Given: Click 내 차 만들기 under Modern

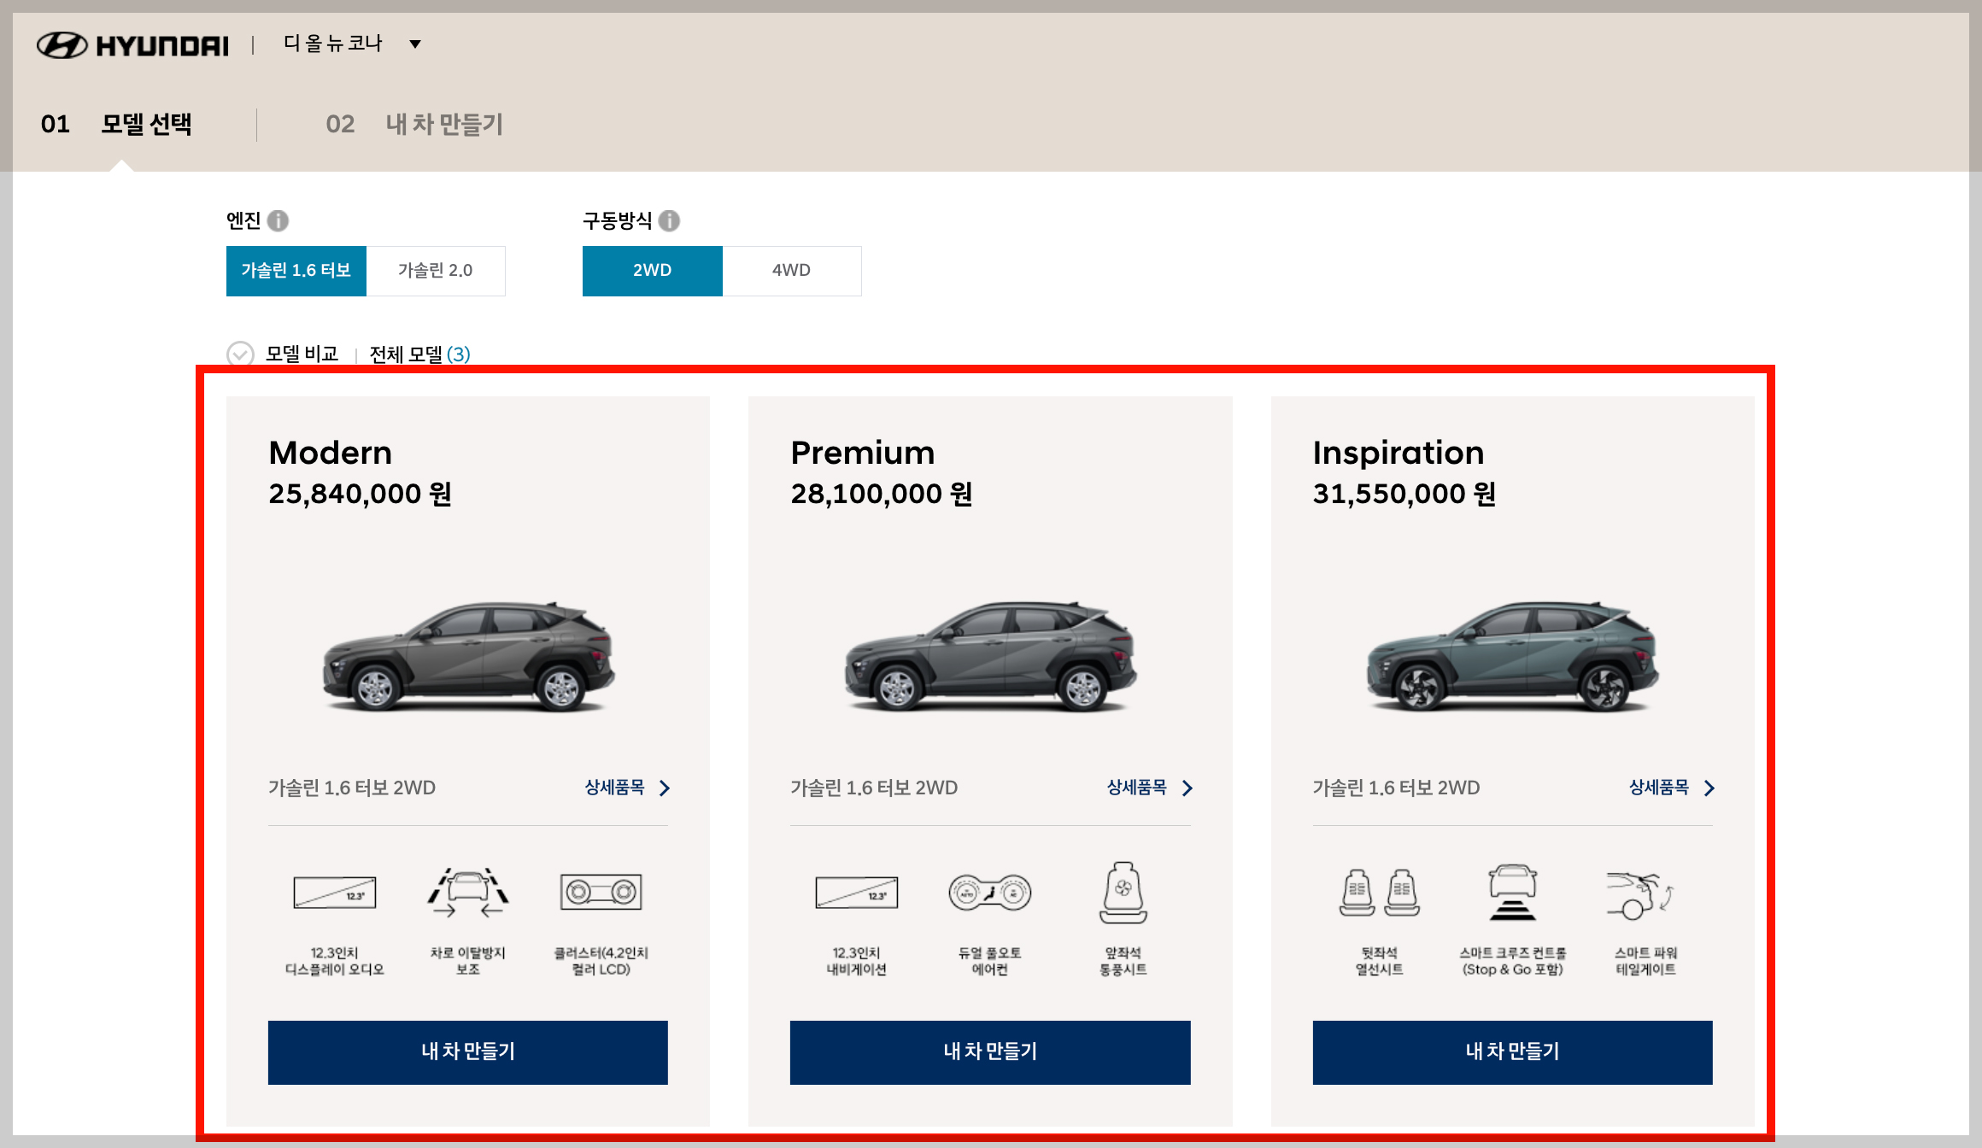Looking at the screenshot, I should click(467, 1051).
